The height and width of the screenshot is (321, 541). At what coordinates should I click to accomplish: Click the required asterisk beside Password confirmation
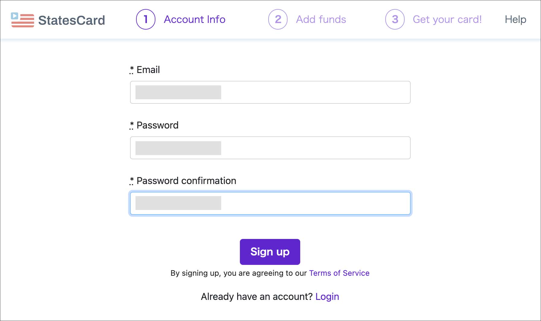click(x=132, y=180)
